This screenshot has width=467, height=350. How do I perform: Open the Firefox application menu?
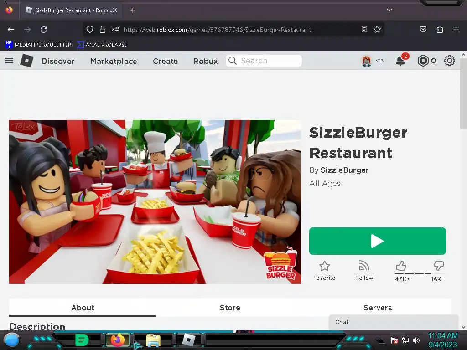point(456,29)
